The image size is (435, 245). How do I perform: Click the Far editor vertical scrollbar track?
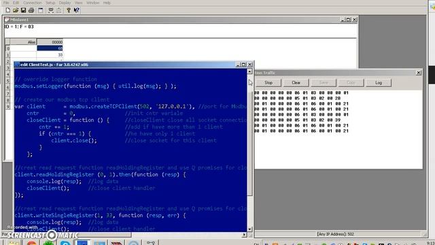click(249, 150)
